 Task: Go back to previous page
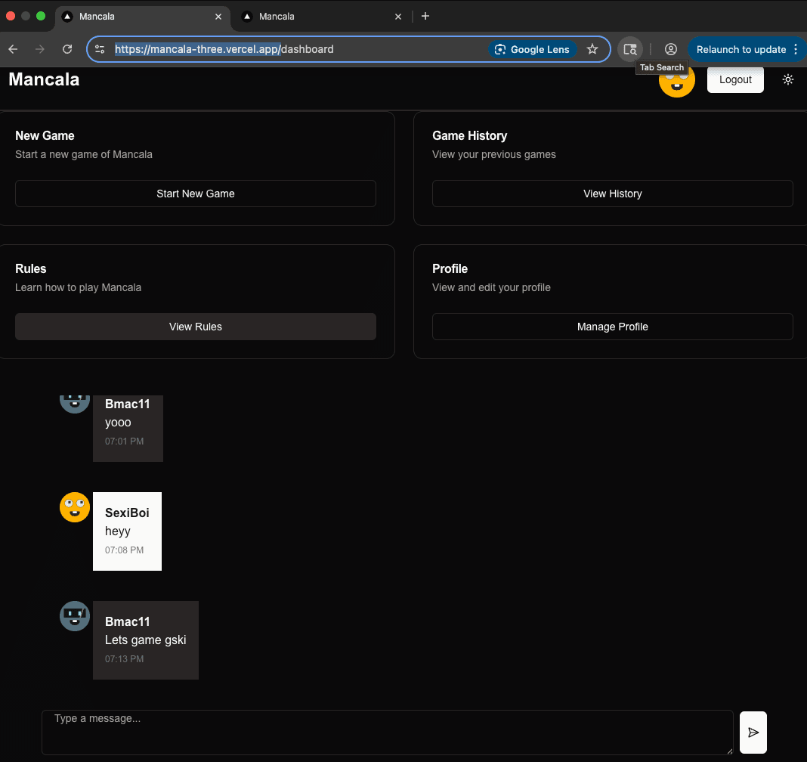tap(13, 49)
